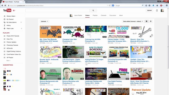169x95 pixels.
Task: Open 10,000 Subscriber Giveaway thumbnail
Action: coord(119,32)
